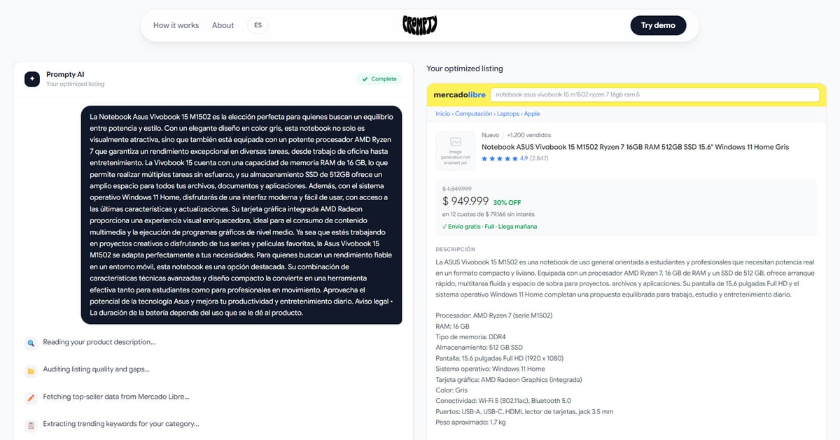Screen dimensions: 840x440
Task: Switch language with the ES button
Action: pyautogui.click(x=258, y=25)
